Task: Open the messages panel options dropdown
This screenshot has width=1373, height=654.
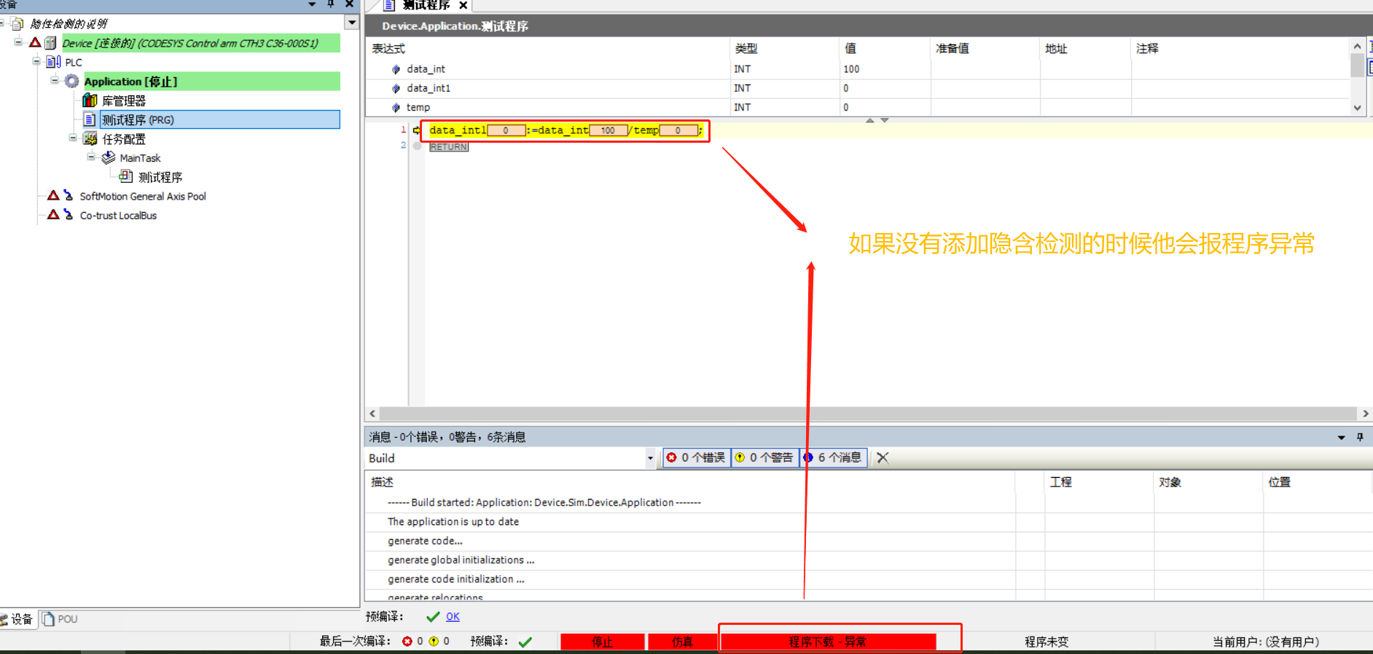Action: (x=1341, y=437)
